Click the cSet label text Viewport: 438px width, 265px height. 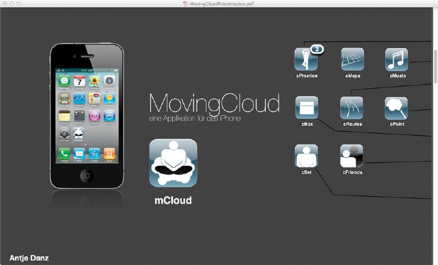pyautogui.click(x=306, y=172)
